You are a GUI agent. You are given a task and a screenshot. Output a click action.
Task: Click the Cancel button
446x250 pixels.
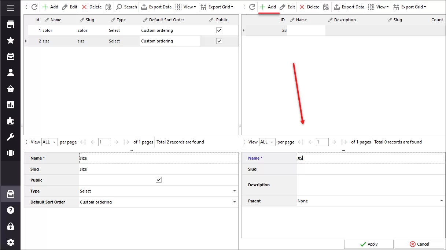point(419,244)
